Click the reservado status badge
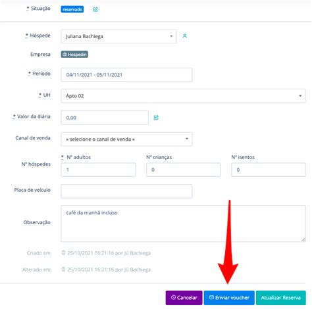This screenshot has height=309, width=312. (72, 9)
